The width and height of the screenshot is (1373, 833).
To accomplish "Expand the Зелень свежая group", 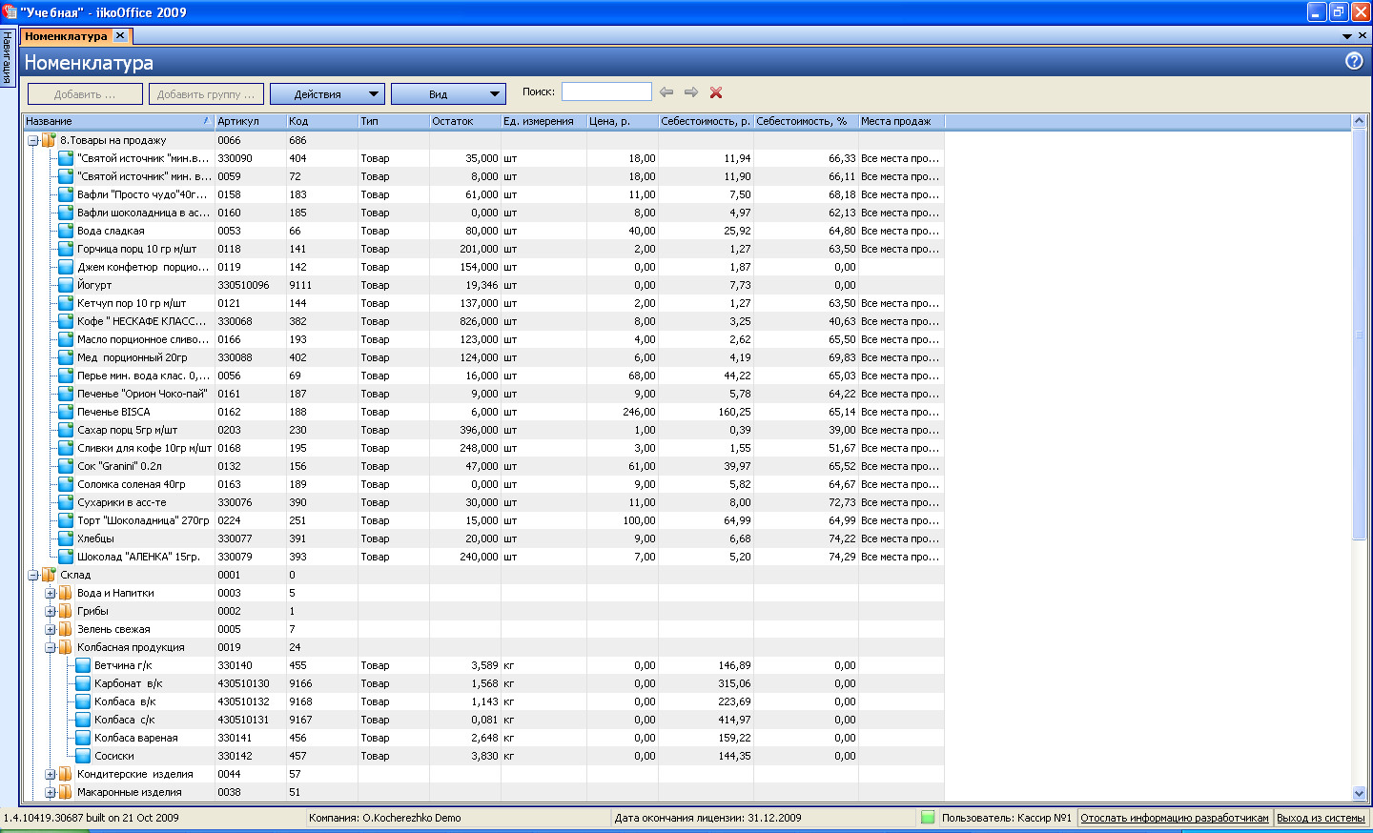I will pos(51,629).
